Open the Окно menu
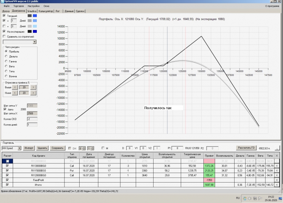283x203 pixels. (46, 6)
